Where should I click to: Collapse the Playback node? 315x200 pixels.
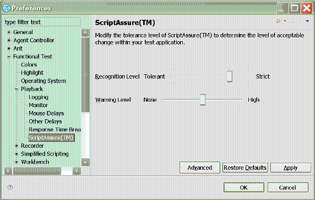[x=17, y=89]
